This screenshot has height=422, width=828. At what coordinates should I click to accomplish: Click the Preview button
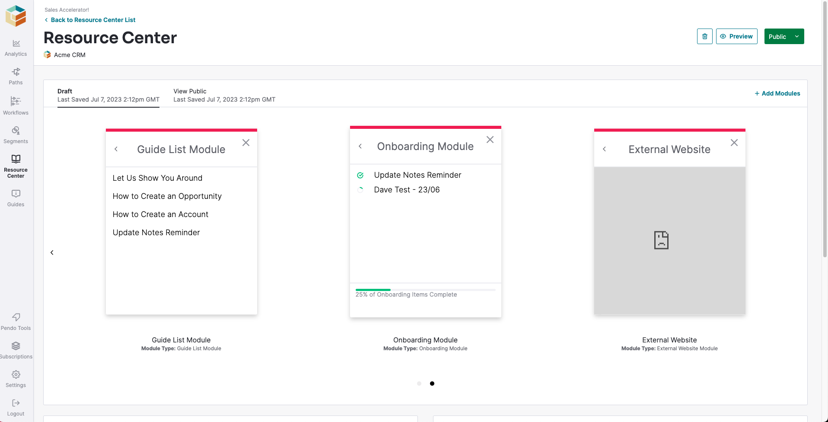pyautogui.click(x=737, y=36)
